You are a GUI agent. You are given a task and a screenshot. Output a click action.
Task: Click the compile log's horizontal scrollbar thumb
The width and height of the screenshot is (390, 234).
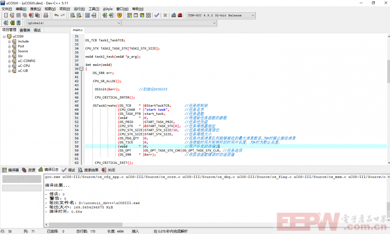pyautogui.click(x=85, y=225)
